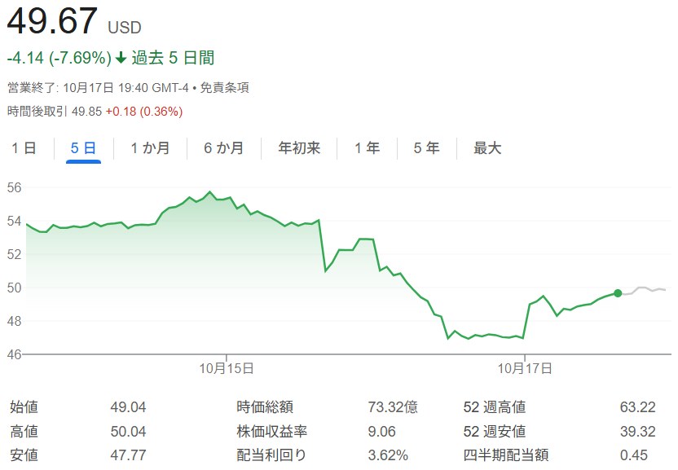Click the 49.67 current price
The height and width of the screenshot is (470, 678).
pos(52,21)
